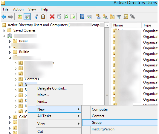Open the Properties toolbar icon

coord(59,17)
